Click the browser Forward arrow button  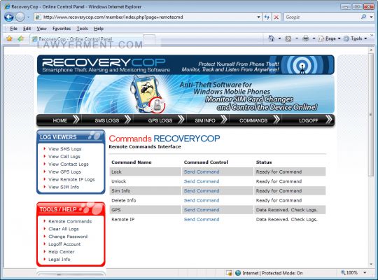[20, 17]
